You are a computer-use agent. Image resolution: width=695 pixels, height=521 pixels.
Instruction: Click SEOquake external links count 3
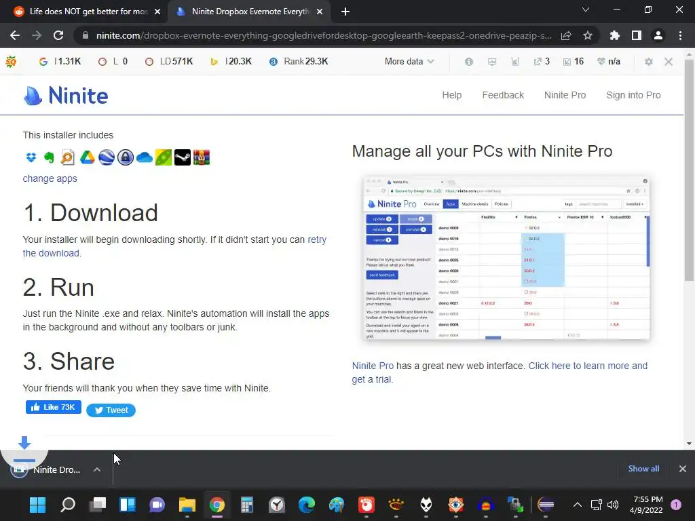point(542,62)
